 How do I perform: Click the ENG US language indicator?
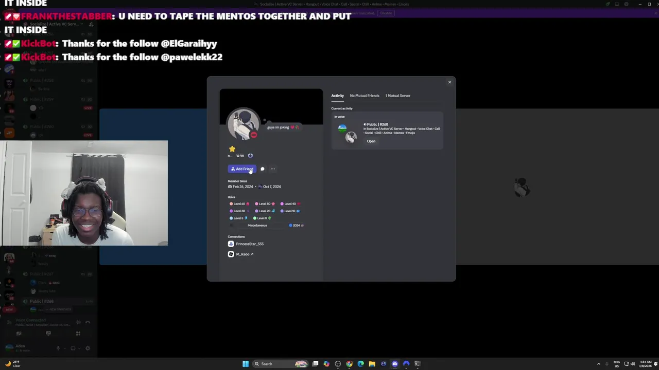[617, 364]
